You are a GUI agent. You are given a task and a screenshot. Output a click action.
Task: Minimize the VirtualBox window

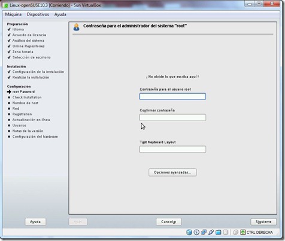pos(250,4)
